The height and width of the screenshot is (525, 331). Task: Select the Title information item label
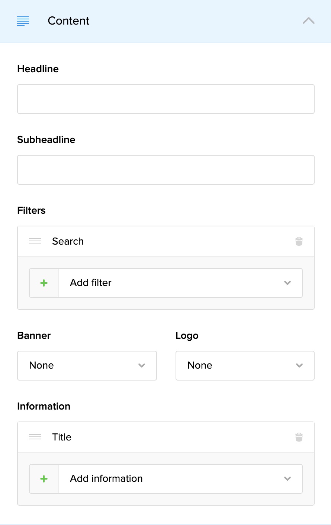(62, 437)
